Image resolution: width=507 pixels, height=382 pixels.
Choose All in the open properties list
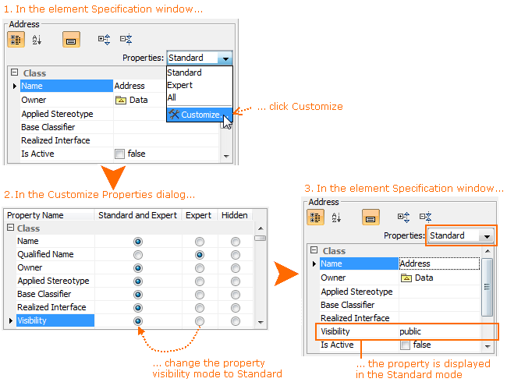coord(199,97)
